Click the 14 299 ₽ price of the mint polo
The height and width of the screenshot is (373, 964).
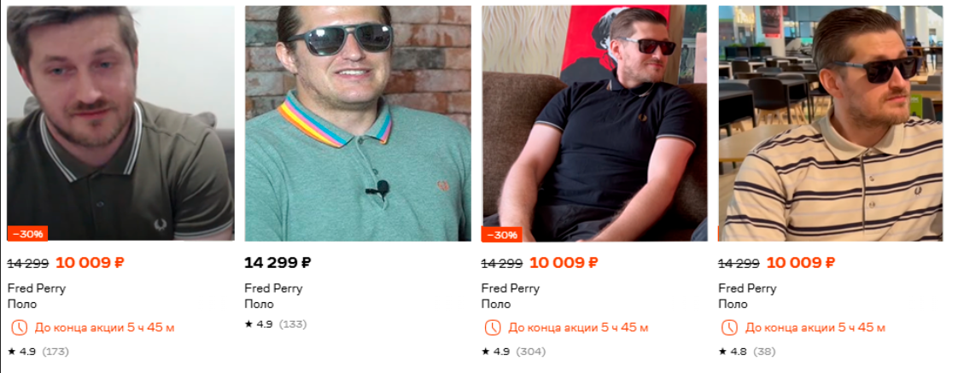pos(278,263)
